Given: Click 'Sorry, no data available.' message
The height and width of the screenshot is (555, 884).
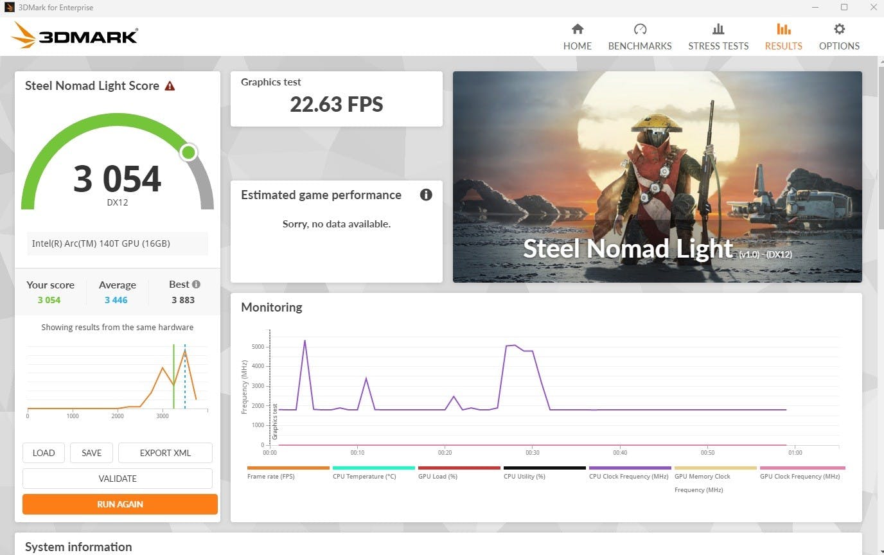Looking at the screenshot, I should pyautogui.click(x=337, y=224).
